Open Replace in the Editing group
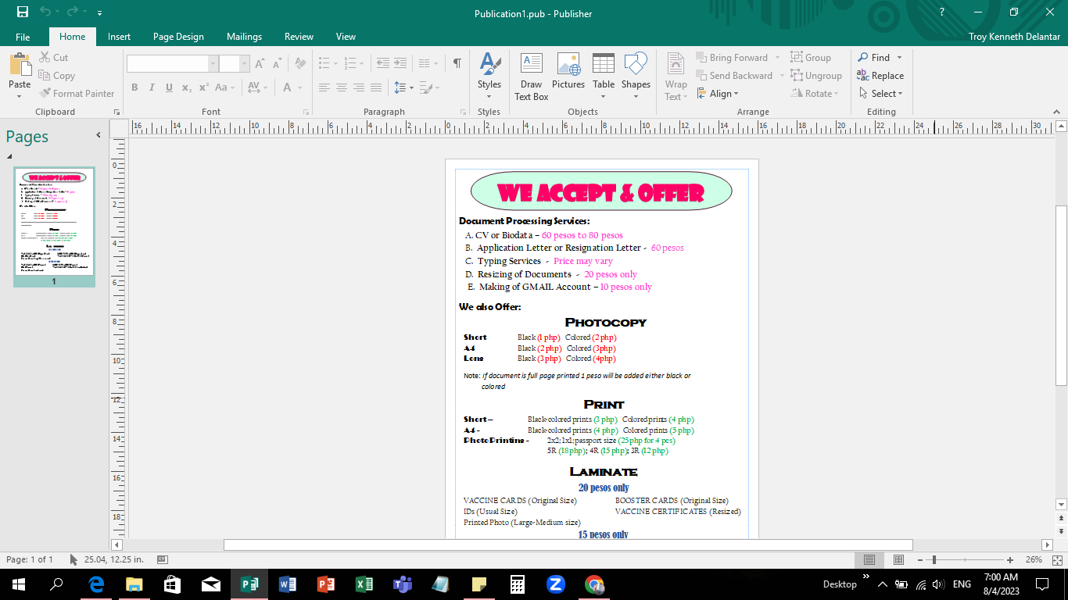This screenshot has width=1068, height=600. point(880,76)
